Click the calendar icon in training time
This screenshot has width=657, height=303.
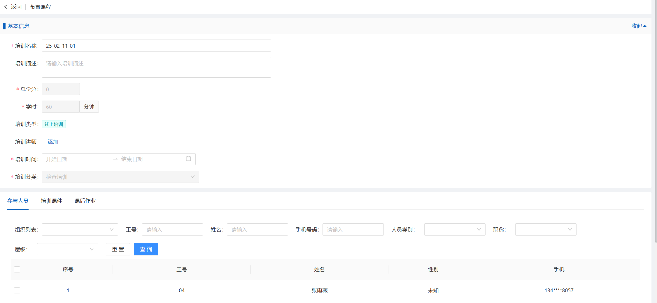coord(188,159)
